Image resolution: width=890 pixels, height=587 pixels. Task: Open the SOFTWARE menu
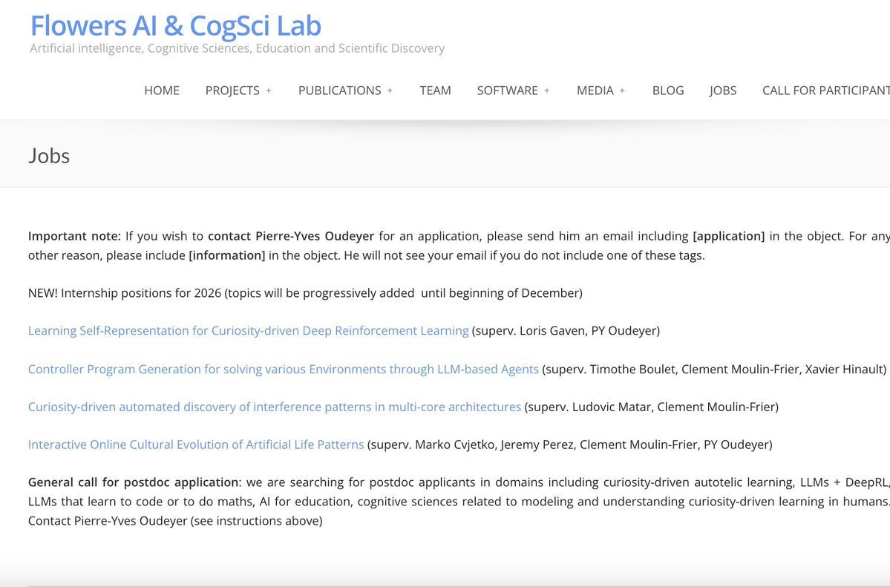[x=508, y=91]
